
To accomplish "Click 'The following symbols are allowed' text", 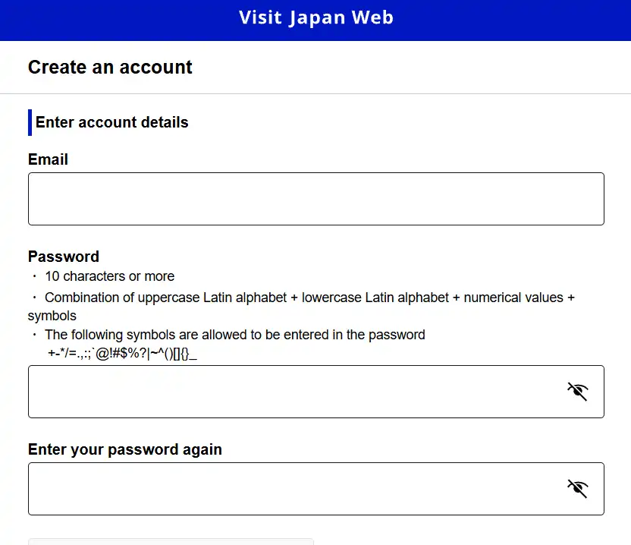I will [234, 335].
